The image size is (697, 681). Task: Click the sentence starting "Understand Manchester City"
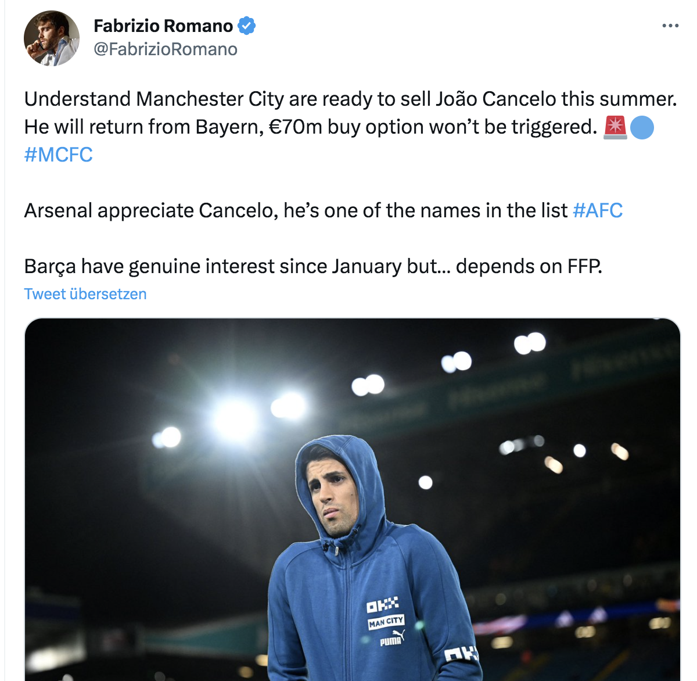[x=350, y=99]
